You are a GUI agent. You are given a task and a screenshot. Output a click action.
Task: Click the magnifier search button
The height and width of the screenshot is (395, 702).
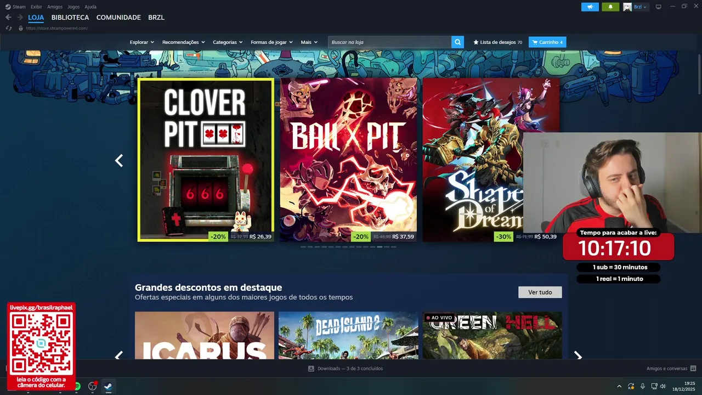458,42
